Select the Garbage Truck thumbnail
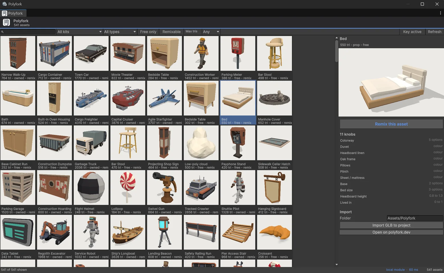The image size is (444, 273). [91, 143]
